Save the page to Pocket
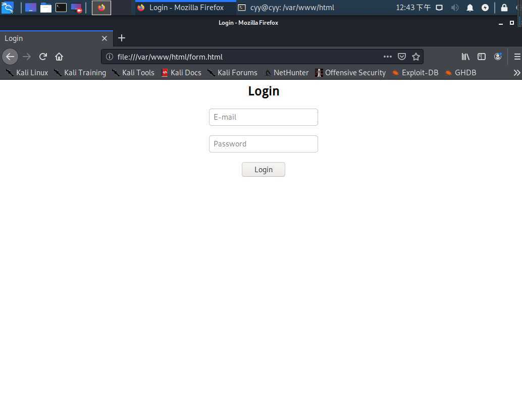This screenshot has width=522, height=403. [402, 57]
